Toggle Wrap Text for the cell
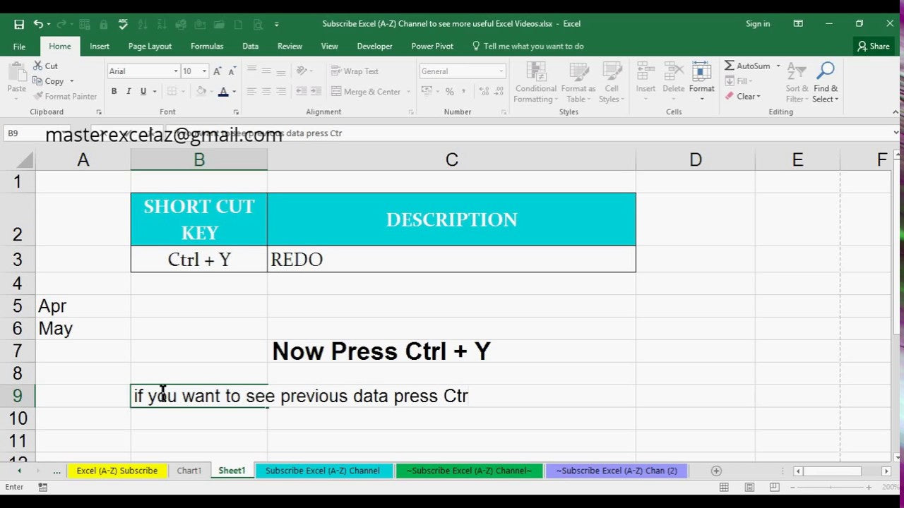 point(355,71)
